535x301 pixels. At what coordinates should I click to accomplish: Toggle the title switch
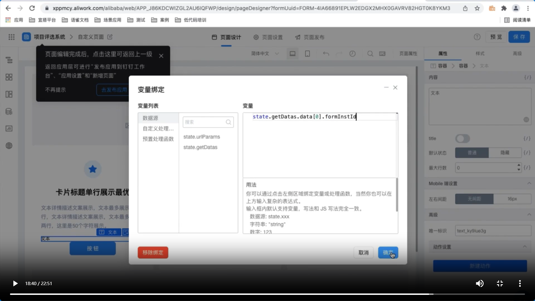[x=463, y=139]
